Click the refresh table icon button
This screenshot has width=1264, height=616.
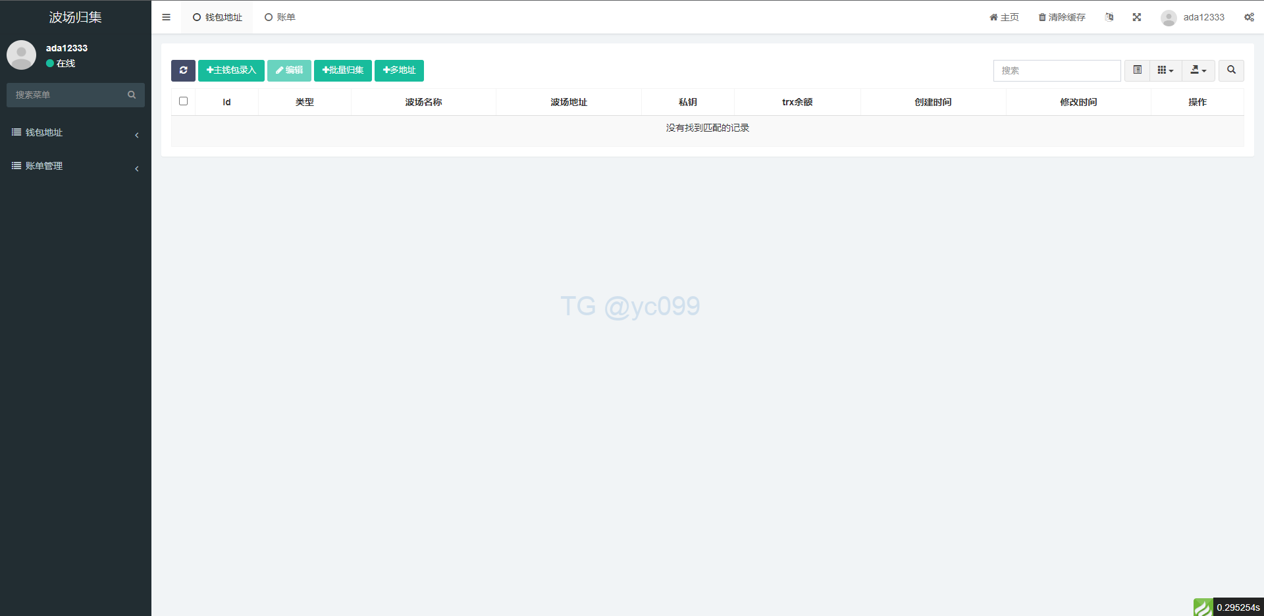click(183, 70)
